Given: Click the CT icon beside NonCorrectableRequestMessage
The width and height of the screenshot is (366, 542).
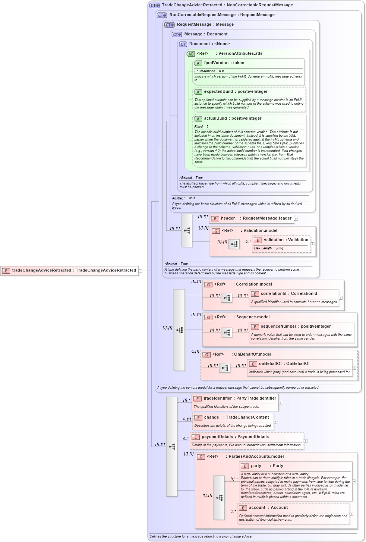Looking at the screenshot, I should (x=162, y=15).
